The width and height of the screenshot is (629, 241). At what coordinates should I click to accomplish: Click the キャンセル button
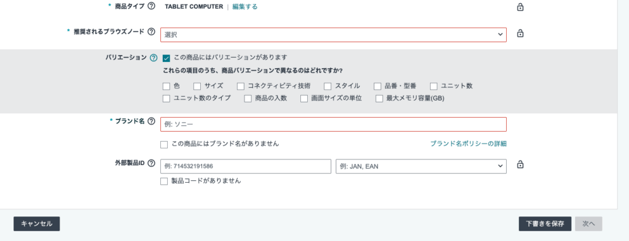pyautogui.click(x=36, y=224)
